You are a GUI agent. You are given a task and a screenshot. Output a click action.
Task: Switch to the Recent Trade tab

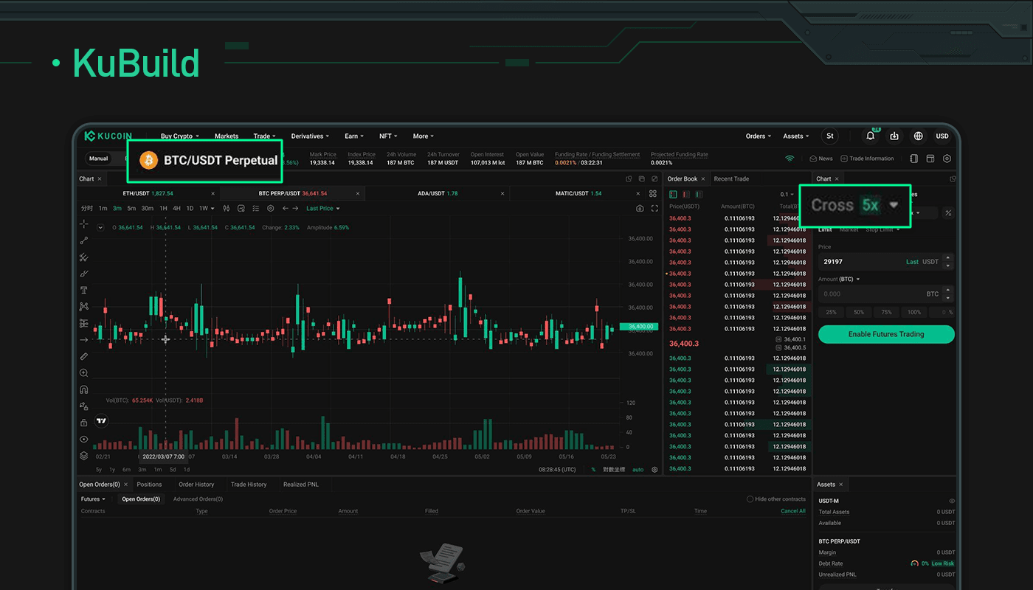(x=731, y=178)
